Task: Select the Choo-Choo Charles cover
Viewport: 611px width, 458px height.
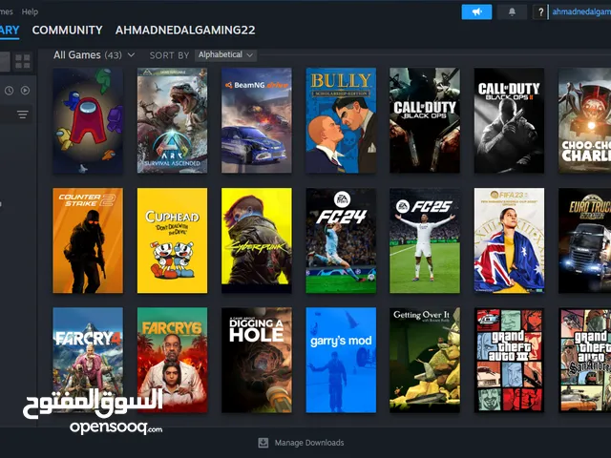Action: pyautogui.click(x=584, y=120)
